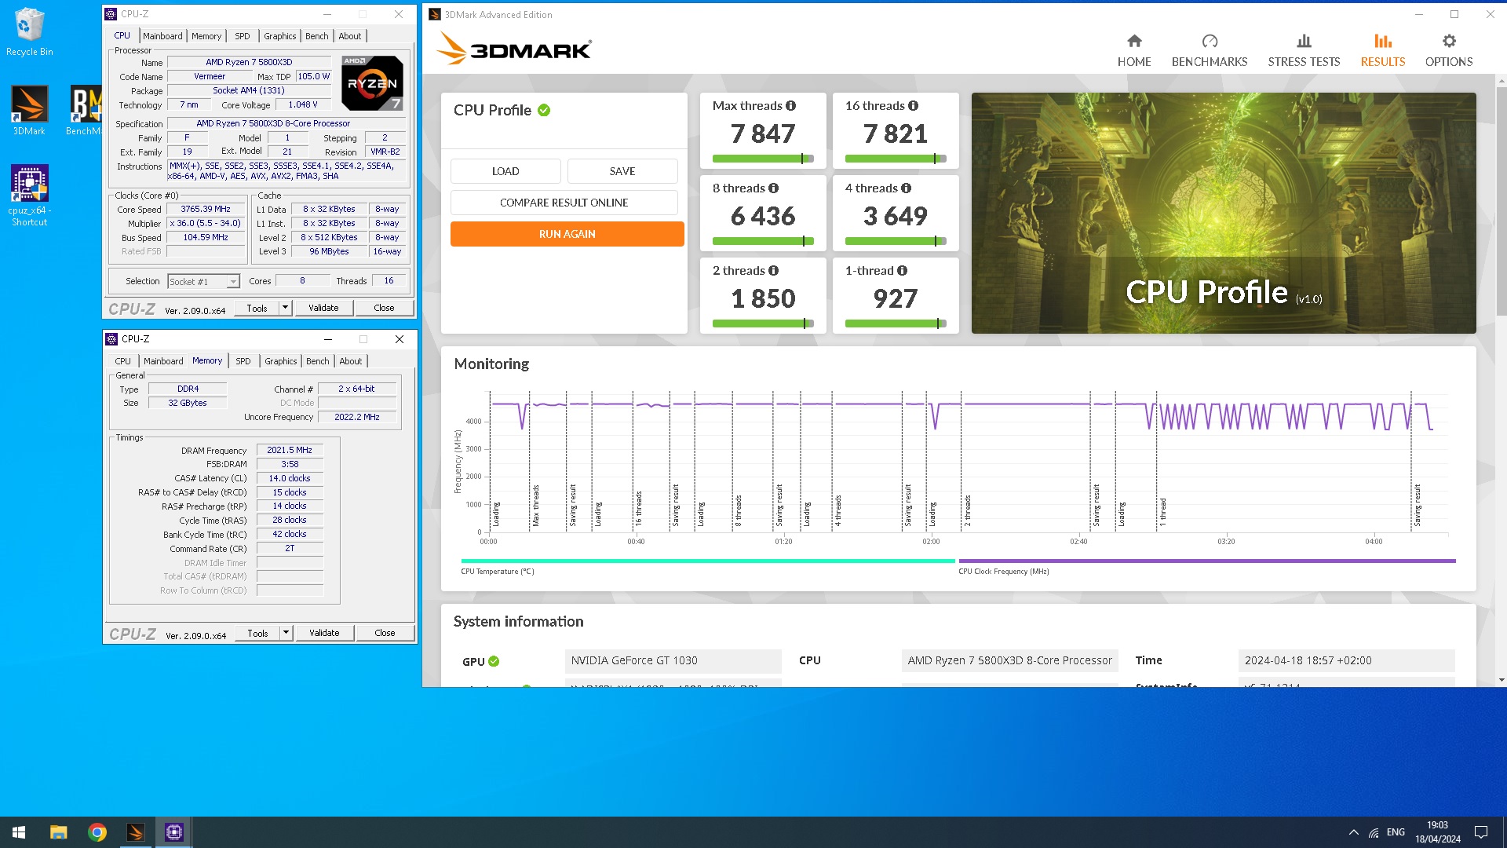Viewport: 1507px width, 848px height.
Task: Show hidden system tray icons
Action: pos(1353,832)
